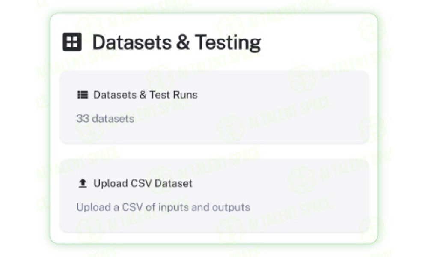The height and width of the screenshot is (257, 428).
Task: Click Test Runs in the first card title
Action: coord(173,95)
